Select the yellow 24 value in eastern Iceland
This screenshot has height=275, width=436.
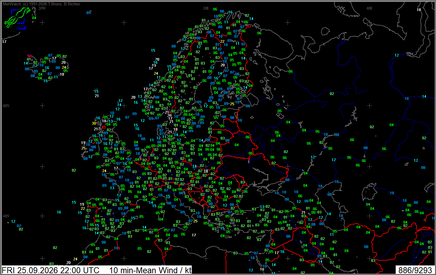tap(64, 68)
